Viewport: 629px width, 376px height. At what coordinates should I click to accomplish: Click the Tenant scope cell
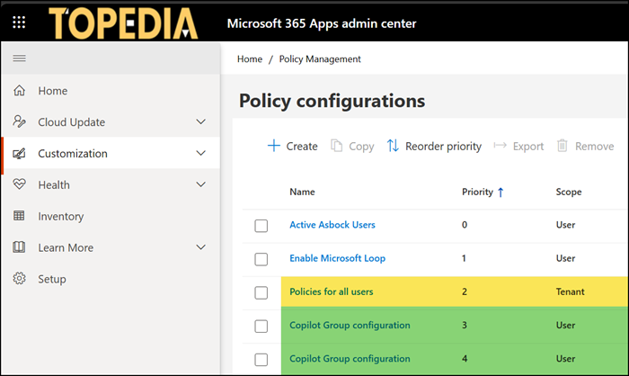coord(570,291)
